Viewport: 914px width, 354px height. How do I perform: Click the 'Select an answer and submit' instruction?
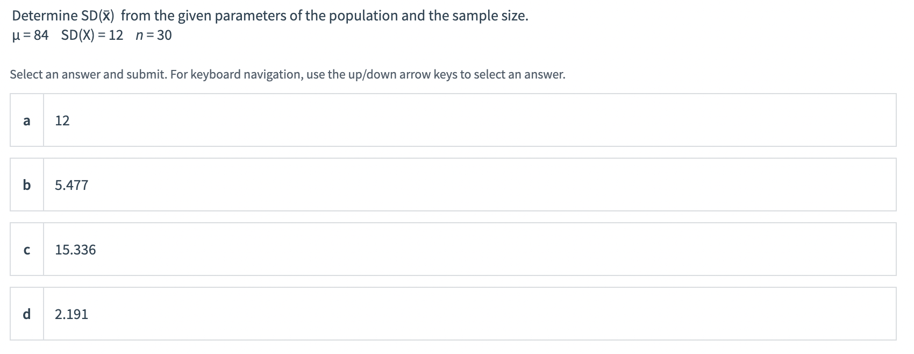[288, 74]
